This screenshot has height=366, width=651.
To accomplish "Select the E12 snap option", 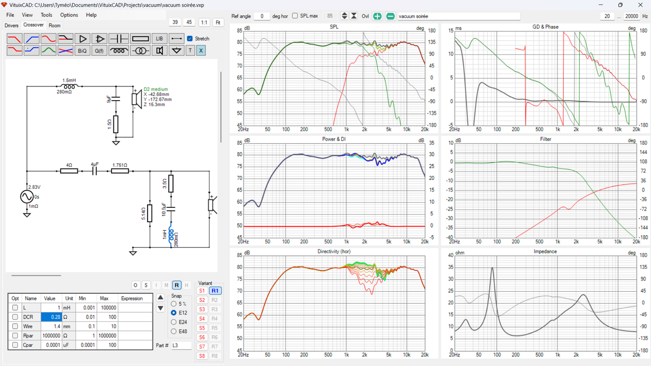I will click(174, 313).
